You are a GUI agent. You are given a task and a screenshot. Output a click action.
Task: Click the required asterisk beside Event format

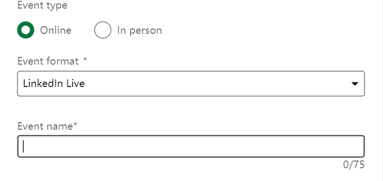pyautogui.click(x=85, y=59)
